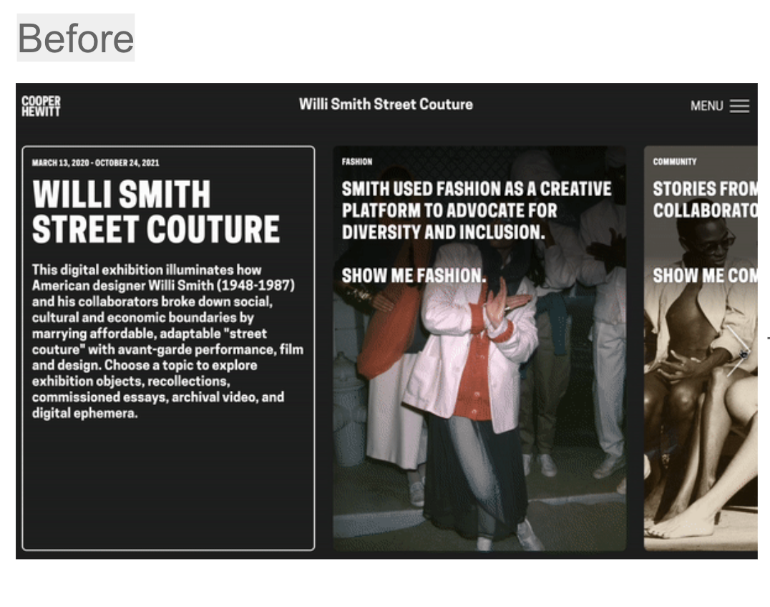Screen dimensions: 770x607
Task: Click the 'Smith used fashion as a creative platform' heading
Action: coord(477,210)
